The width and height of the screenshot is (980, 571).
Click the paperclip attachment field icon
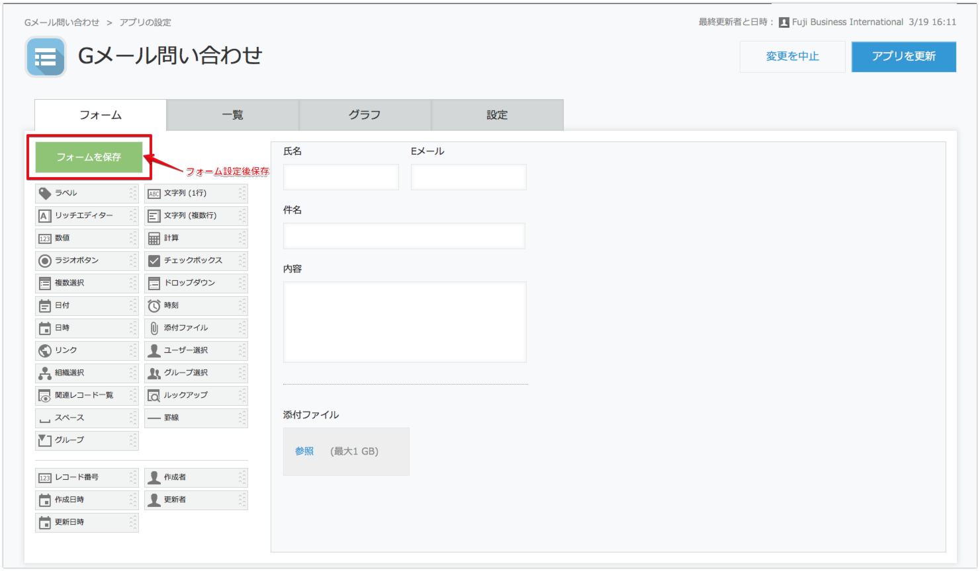point(154,328)
